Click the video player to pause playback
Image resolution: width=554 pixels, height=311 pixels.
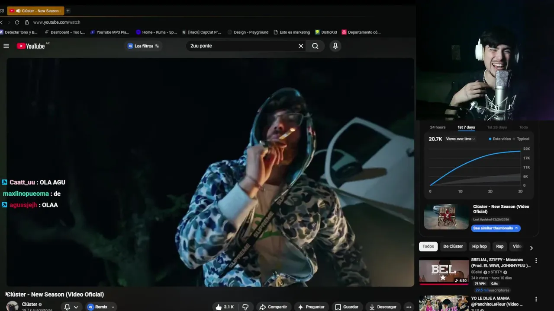tap(210, 172)
